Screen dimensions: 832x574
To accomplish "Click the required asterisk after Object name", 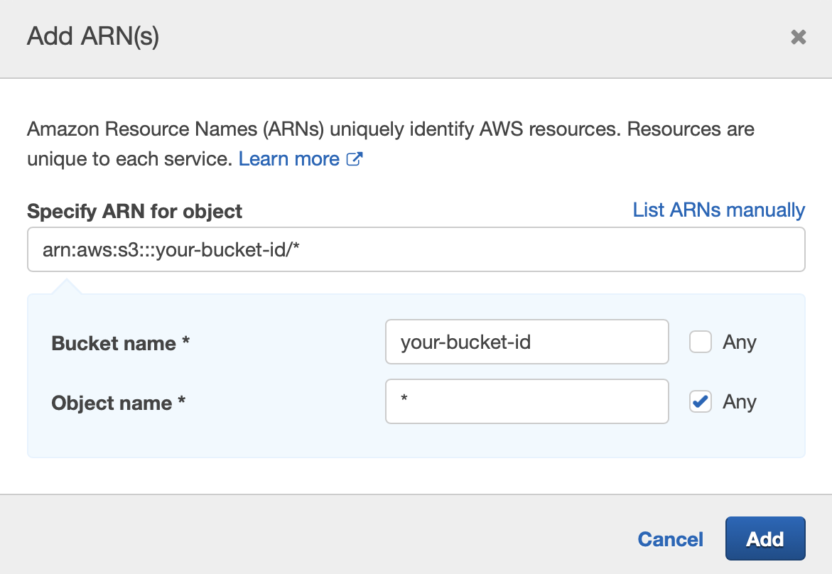I will 182,403.
